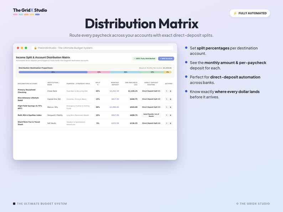Click the Sofi Vaults cell
The image size is (283, 212).
click(52, 123)
